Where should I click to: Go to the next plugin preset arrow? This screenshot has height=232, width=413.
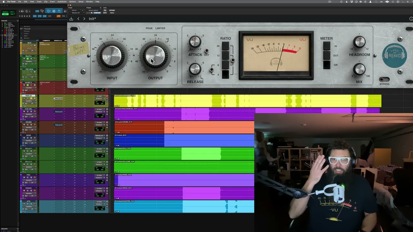tap(84, 19)
